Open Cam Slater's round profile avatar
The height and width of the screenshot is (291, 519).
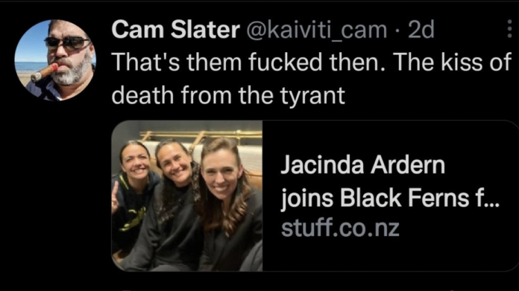55,60
